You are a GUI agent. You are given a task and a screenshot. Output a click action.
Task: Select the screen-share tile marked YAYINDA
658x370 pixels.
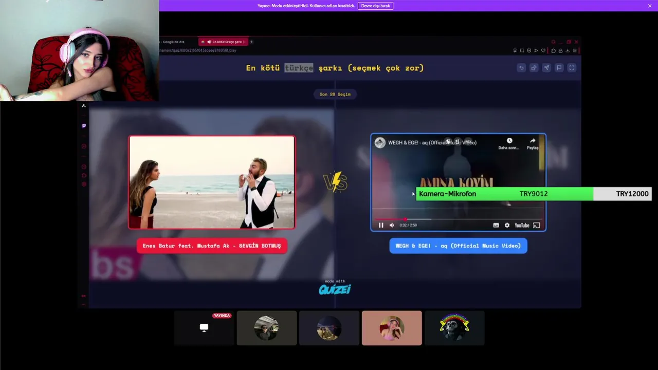pos(204,328)
